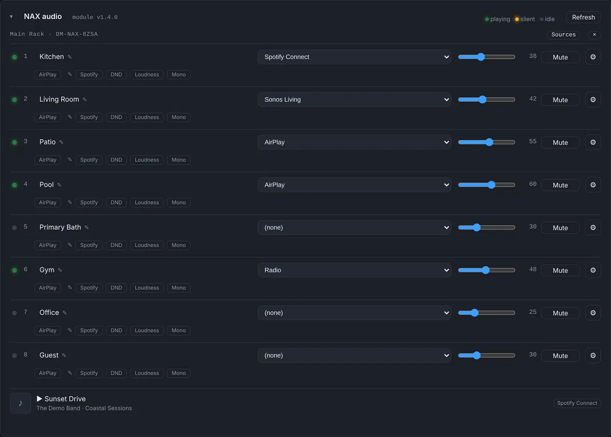Rename Office zone via pencil icon
The width and height of the screenshot is (611, 437).
point(64,313)
